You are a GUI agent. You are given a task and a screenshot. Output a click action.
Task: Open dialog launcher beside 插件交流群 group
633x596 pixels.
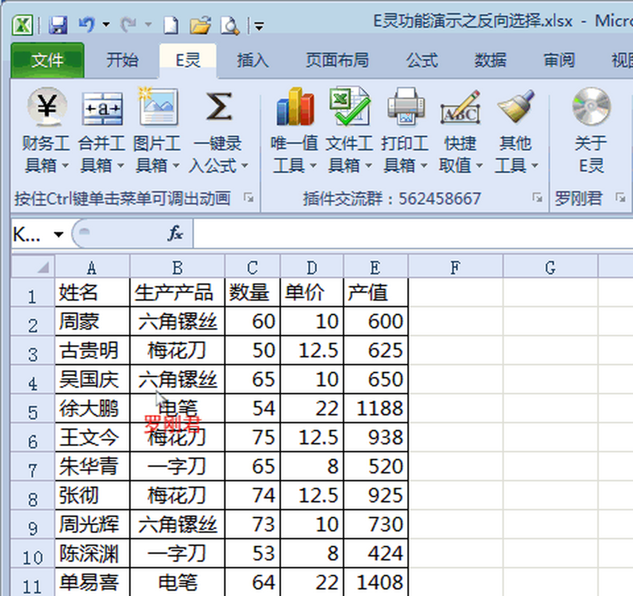coord(537,198)
